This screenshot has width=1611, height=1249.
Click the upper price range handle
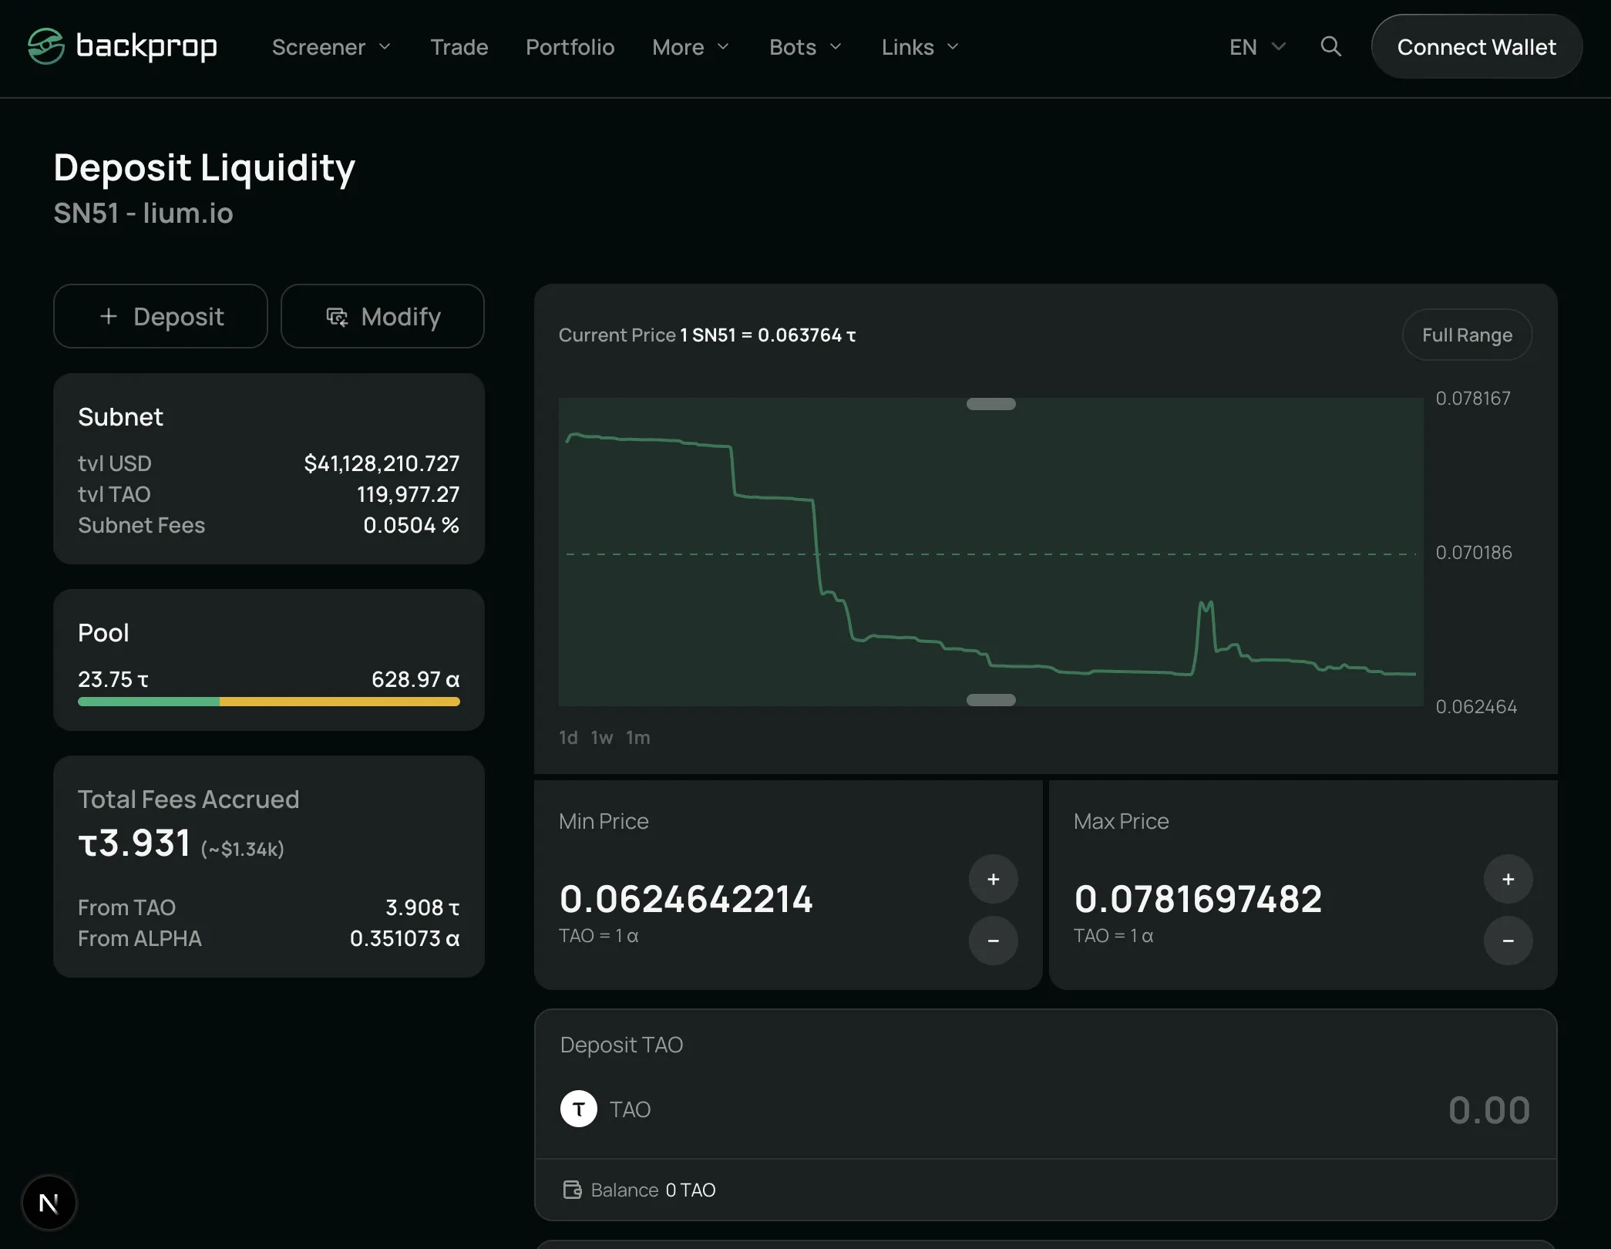(990, 404)
